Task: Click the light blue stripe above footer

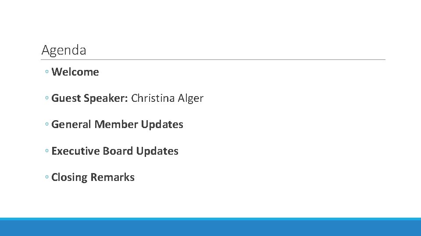Action: [x=210, y=219]
